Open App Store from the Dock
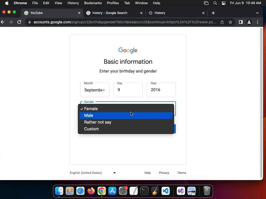The image size is (266, 199). pos(112,191)
